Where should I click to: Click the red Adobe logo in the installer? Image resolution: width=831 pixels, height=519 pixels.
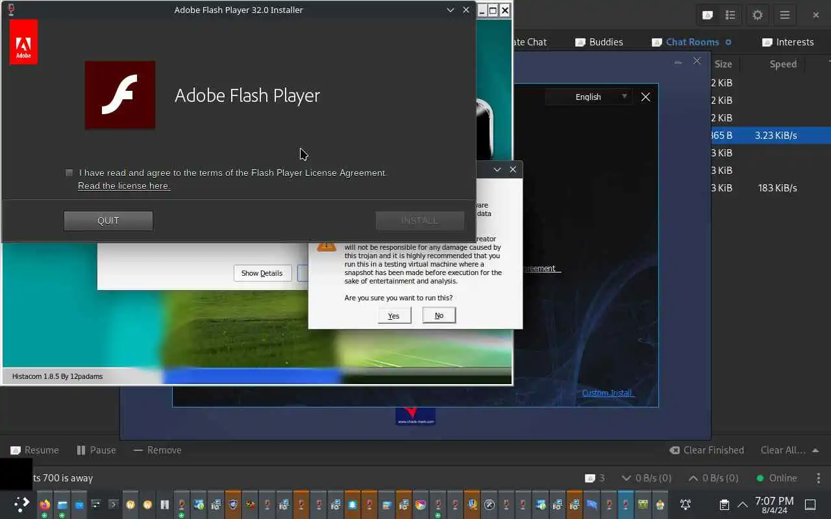[23, 42]
